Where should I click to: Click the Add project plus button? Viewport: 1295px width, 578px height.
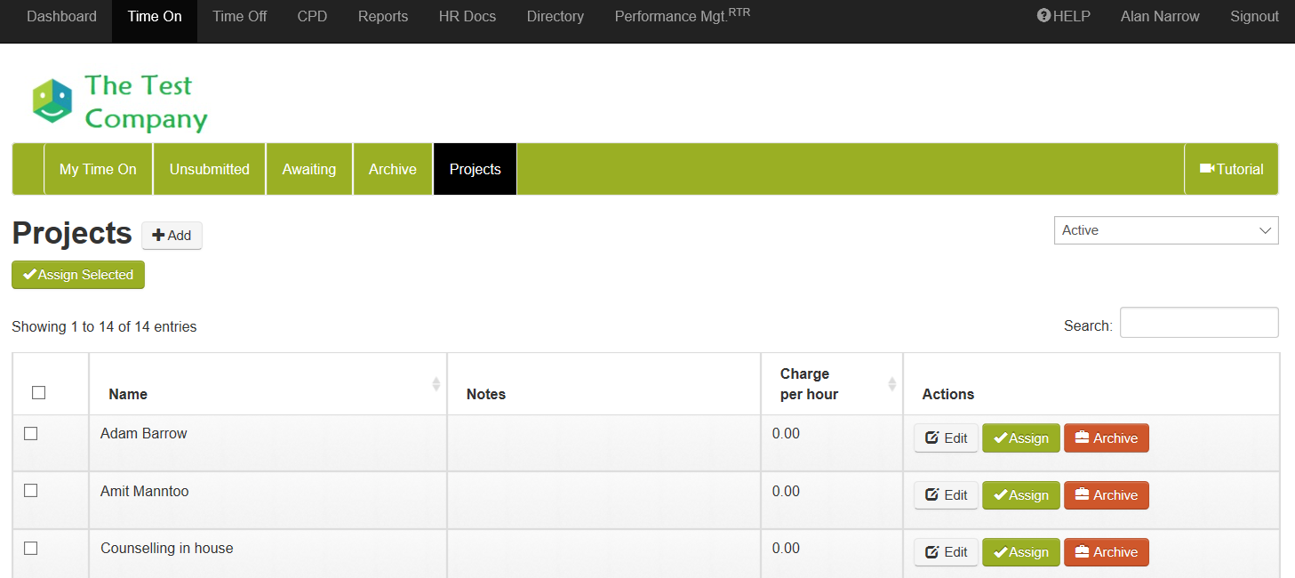click(x=172, y=236)
